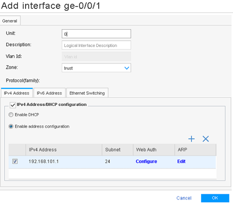Toggle IPv4 Address/DHCP configuration checkbox
Viewport: 233px width, 205px height.
13,105
